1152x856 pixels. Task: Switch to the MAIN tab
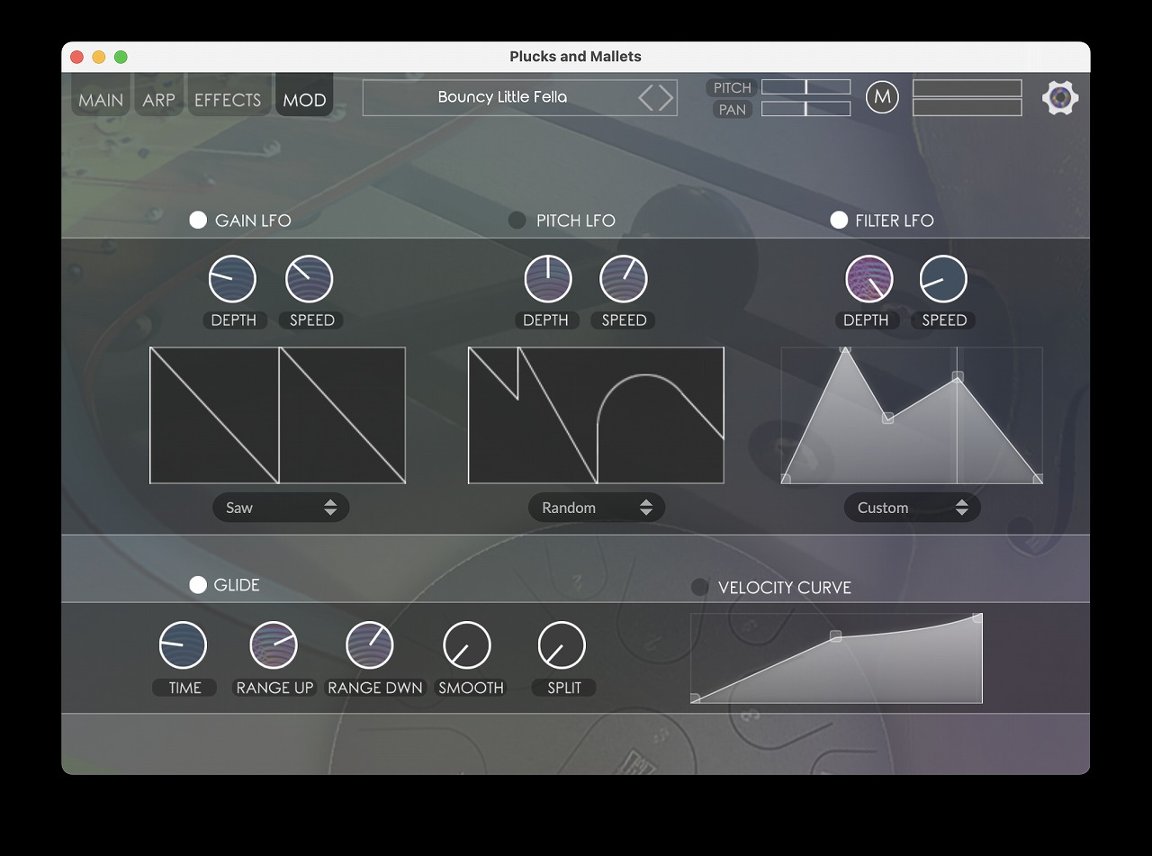click(x=101, y=100)
